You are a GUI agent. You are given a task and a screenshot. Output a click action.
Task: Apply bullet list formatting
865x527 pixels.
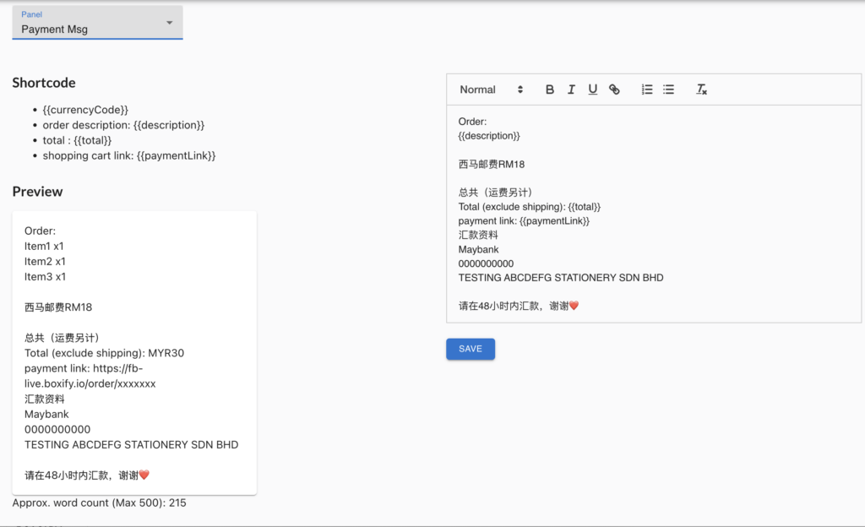pyautogui.click(x=668, y=90)
